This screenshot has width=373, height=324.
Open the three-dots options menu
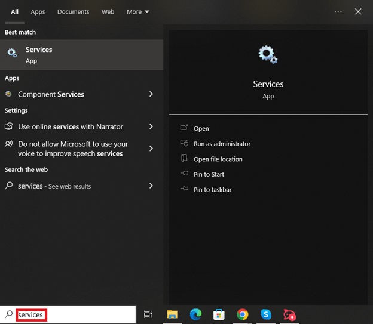coord(338,11)
